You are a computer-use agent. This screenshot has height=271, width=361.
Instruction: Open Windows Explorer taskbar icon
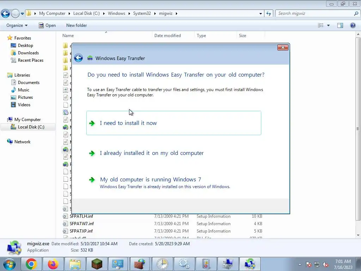tap(75, 264)
